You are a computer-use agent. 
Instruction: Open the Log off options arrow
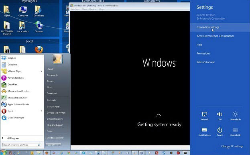click(59, 145)
